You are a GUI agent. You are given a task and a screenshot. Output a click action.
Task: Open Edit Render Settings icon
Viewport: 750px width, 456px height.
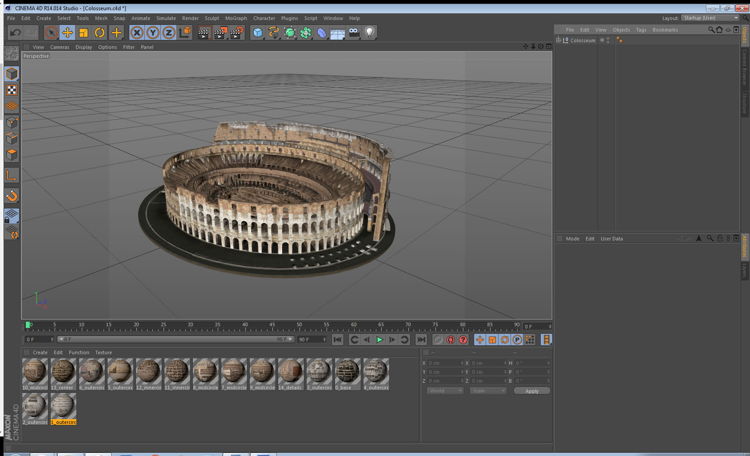[237, 32]
